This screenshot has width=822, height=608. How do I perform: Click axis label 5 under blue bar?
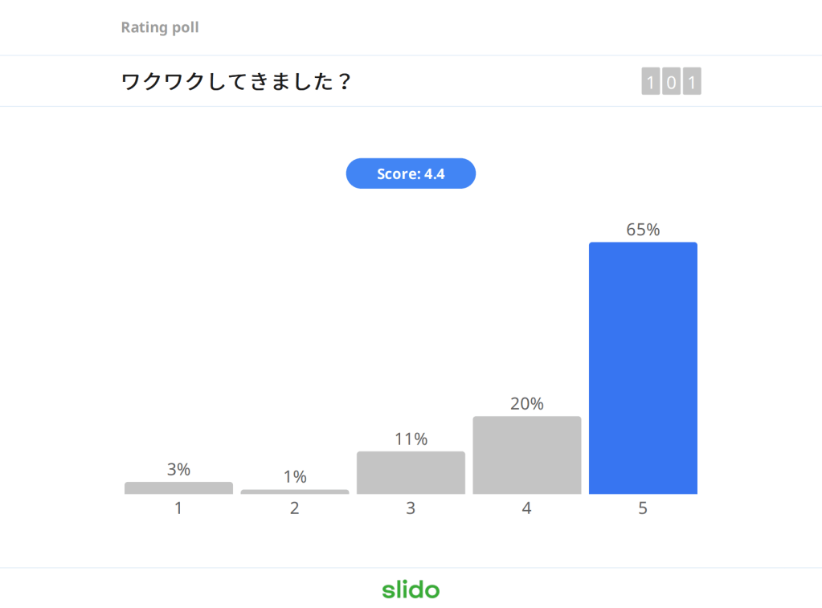click(x=643, y=508)
